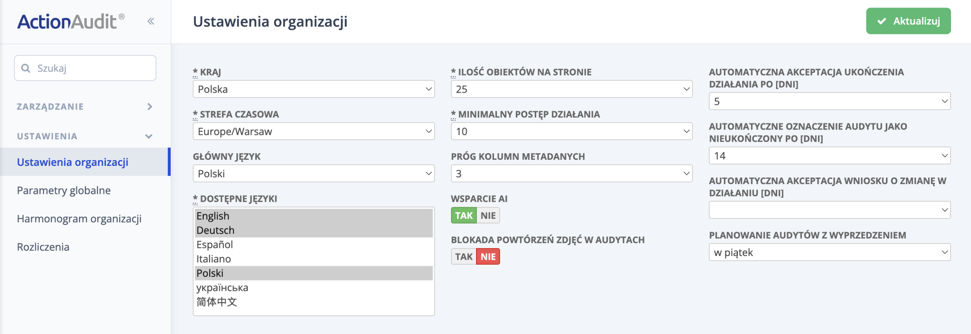Screen dimensions: 971x334
Task: Open Parametry globalne in the sidebar
Action: (64, 190)
